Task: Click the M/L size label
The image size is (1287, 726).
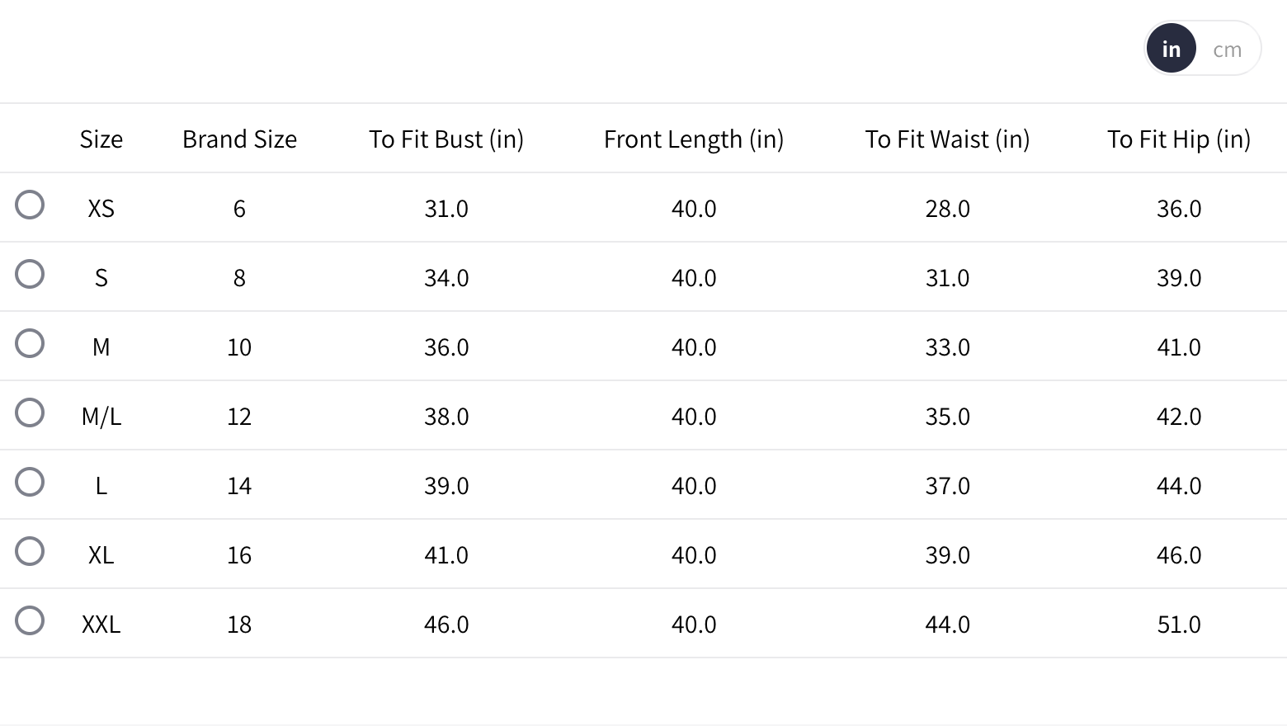Action: (x=101, y=417)
